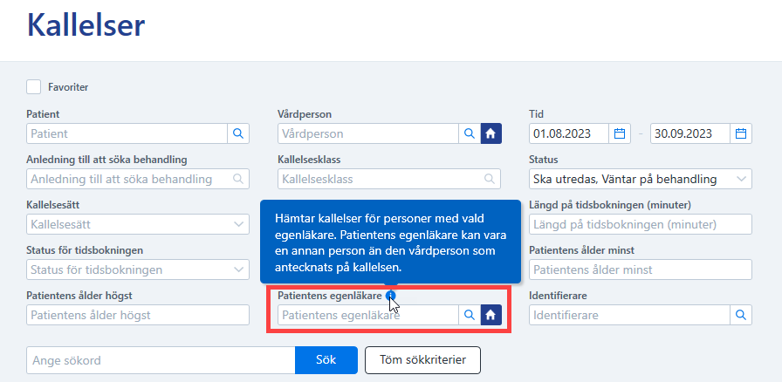The width and height of the screenshot is (782, 382).
Task: Click the Favoriter label text
Action: point(68,87)
